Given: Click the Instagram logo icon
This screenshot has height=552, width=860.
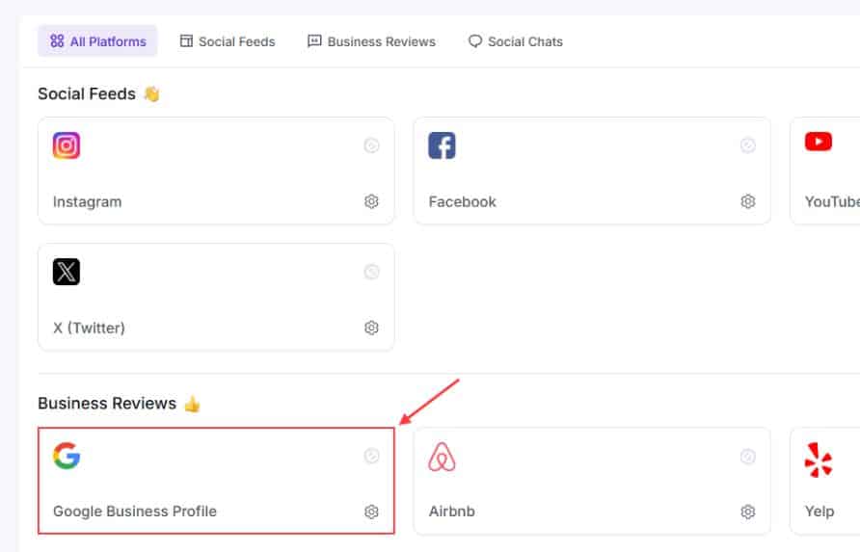Looking at the screenshot, I should coord(67,145).
